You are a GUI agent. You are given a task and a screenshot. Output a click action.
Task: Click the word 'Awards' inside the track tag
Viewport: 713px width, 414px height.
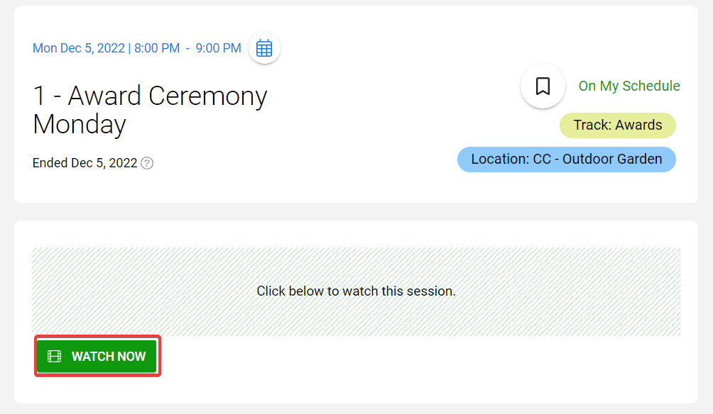639,125
